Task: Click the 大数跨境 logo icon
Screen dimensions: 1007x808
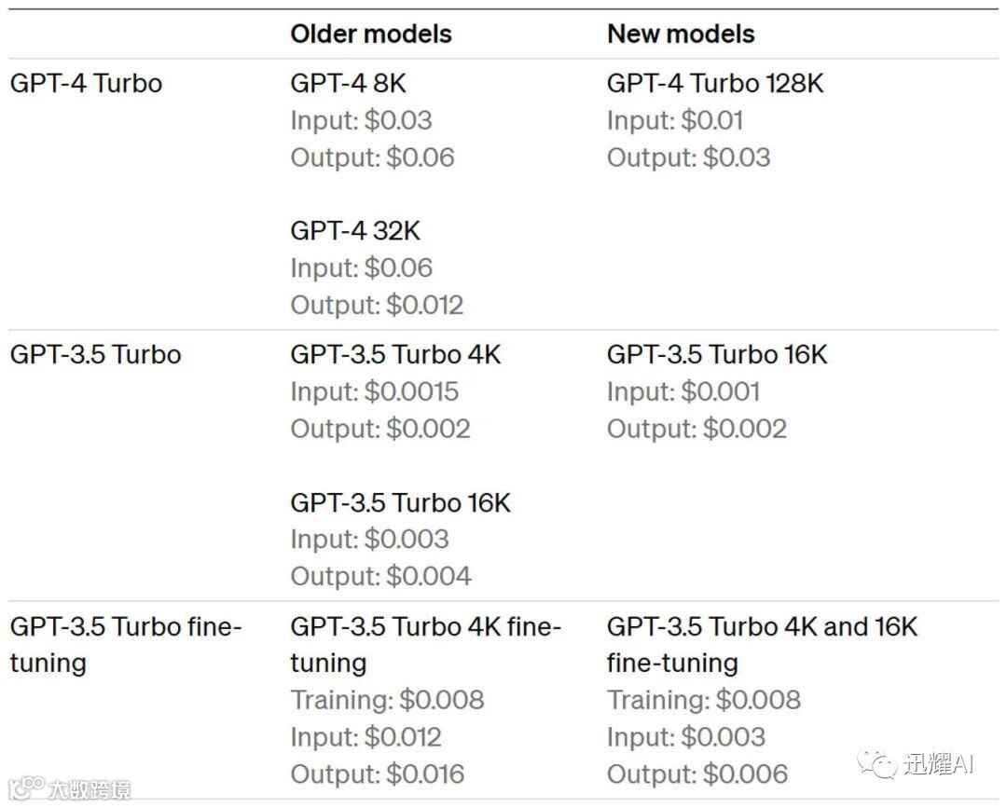Action: (x=24, y=788)
